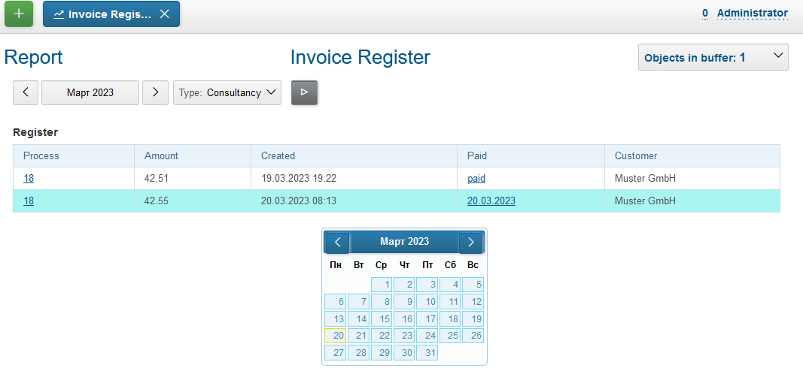The image size is (803, 389).
Task: Click the Март 2023 month selector button
Action: pos(90,92)
